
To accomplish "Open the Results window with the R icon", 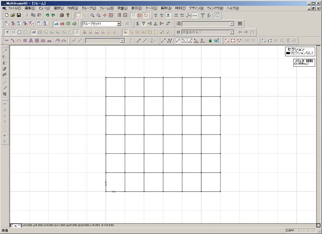I will pos(25,24).
